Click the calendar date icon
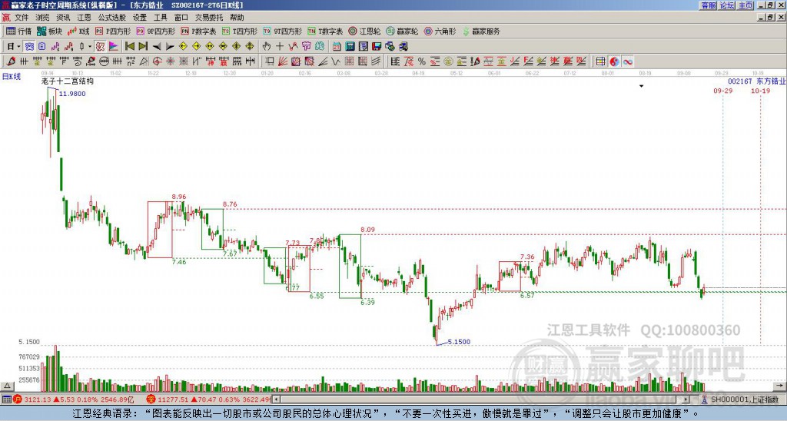 tap(337, 46)
